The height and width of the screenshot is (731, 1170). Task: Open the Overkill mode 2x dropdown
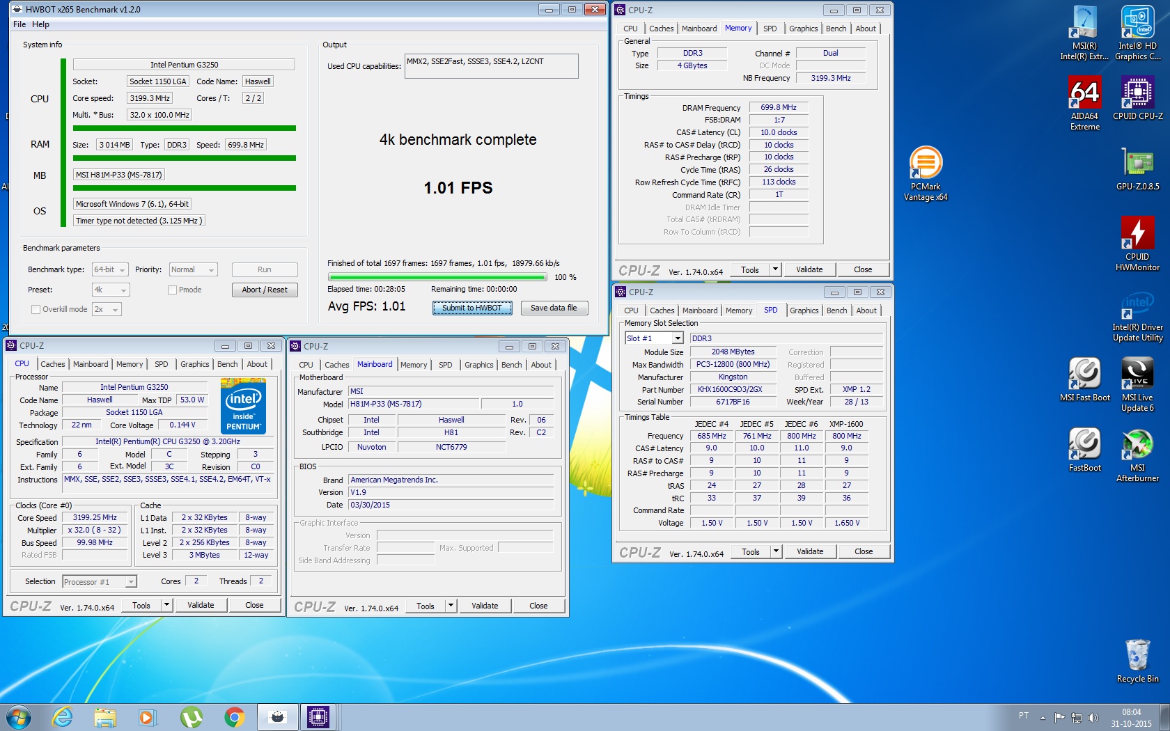107,309
